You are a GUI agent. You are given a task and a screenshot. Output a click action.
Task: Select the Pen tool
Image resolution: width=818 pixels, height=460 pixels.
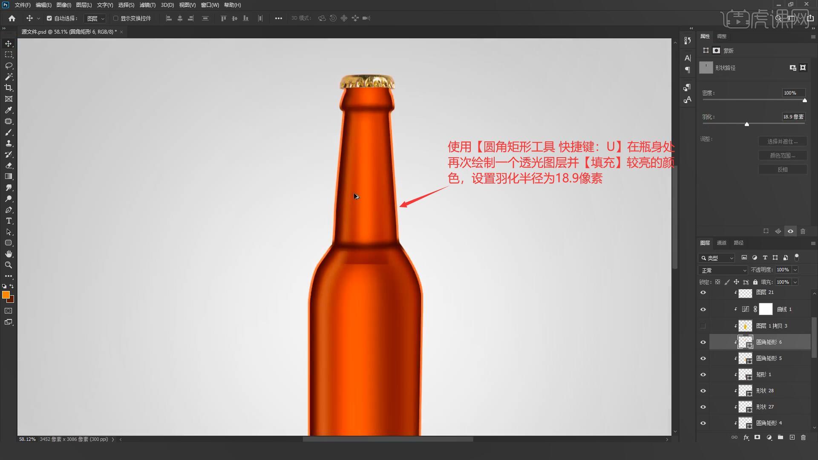(9, 210)
